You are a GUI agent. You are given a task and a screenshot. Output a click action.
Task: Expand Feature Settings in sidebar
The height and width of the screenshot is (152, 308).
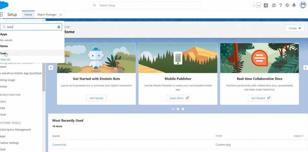(x=9, y=143)
